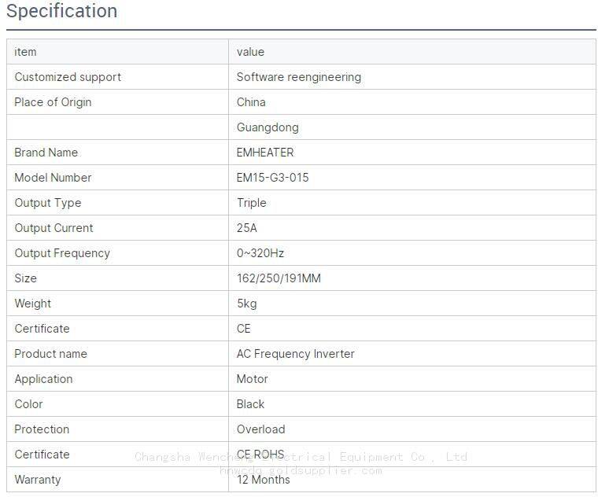Select the Place of Origin label

coord(53,102)
